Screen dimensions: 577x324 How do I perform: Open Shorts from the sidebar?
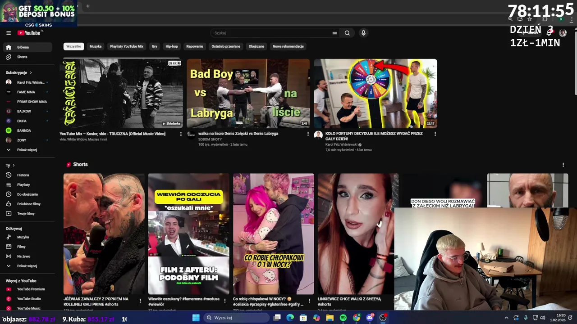click(28, 57)
